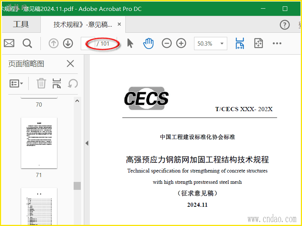302x226 pixels.
Task: Click the CECS logo on the page
Action: tap(146, 98)
